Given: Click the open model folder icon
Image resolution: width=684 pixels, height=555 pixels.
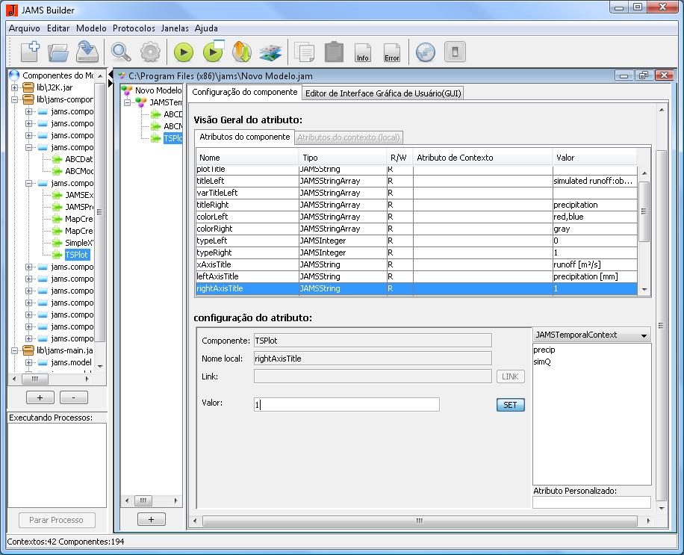Looking at the screenshot, I should (58, 52).
